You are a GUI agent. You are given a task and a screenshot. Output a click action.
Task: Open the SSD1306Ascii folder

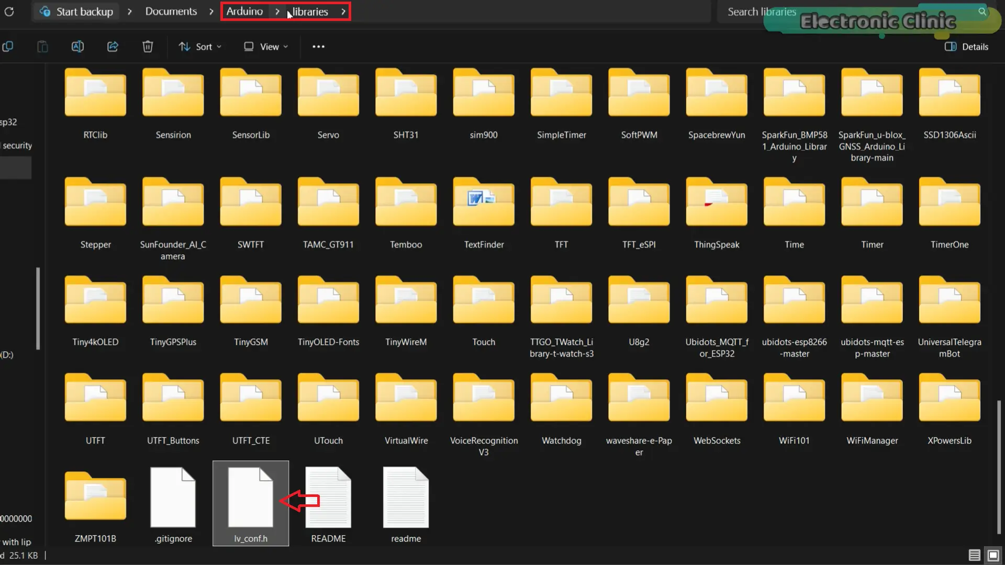click(x=950, y=105)
